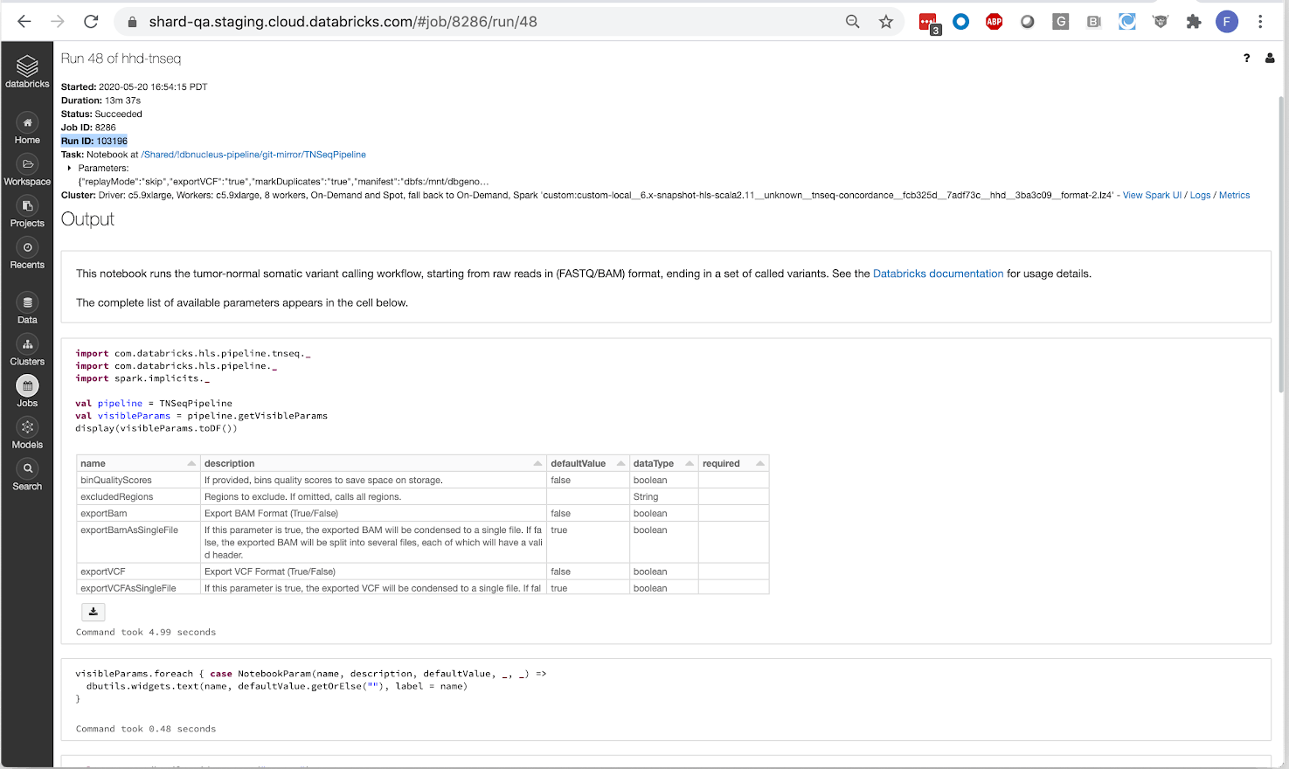This screenshot has width=1289, height=769.
Task: Expand the Parameters disclosure triangle
Action: coord(69,168)
